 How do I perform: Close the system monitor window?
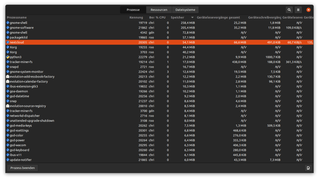click(x=308, y=10)
